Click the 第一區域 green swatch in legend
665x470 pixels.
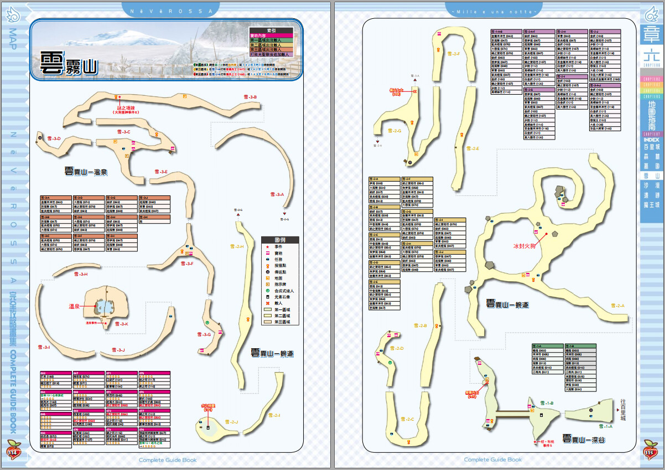pos(268,309)
